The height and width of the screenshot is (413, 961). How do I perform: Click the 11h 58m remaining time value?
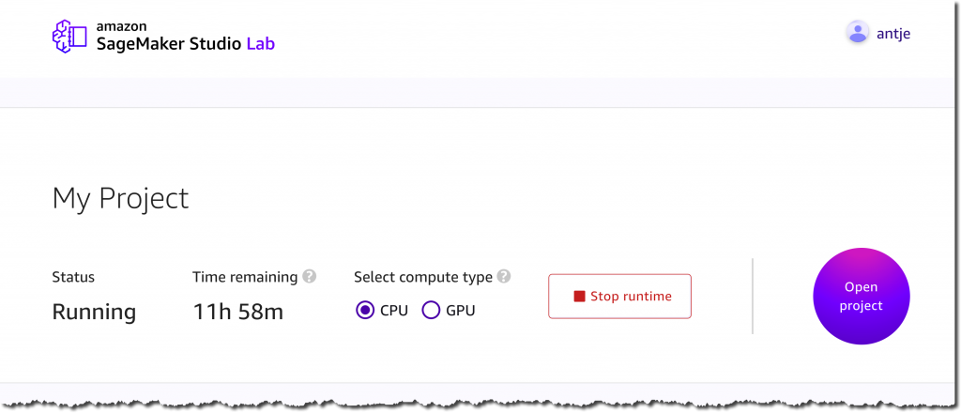tap(238, 312)
